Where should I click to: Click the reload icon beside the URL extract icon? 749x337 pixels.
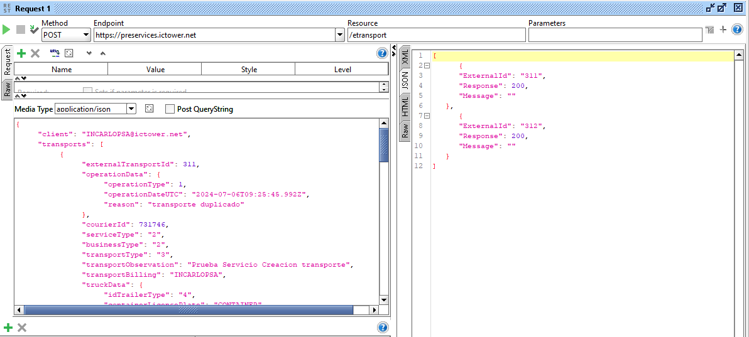click(68, 53)
